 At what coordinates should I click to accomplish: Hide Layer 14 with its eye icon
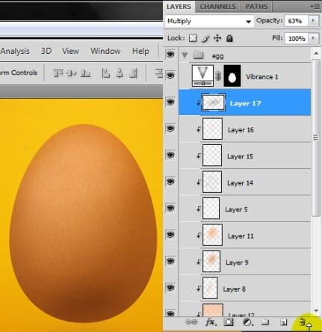170,182
